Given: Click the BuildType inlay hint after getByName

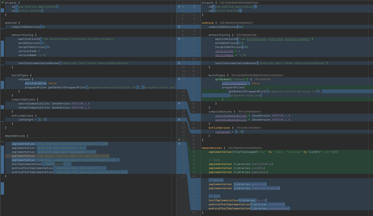Looking at the screenshot, I should pos(263,79).
